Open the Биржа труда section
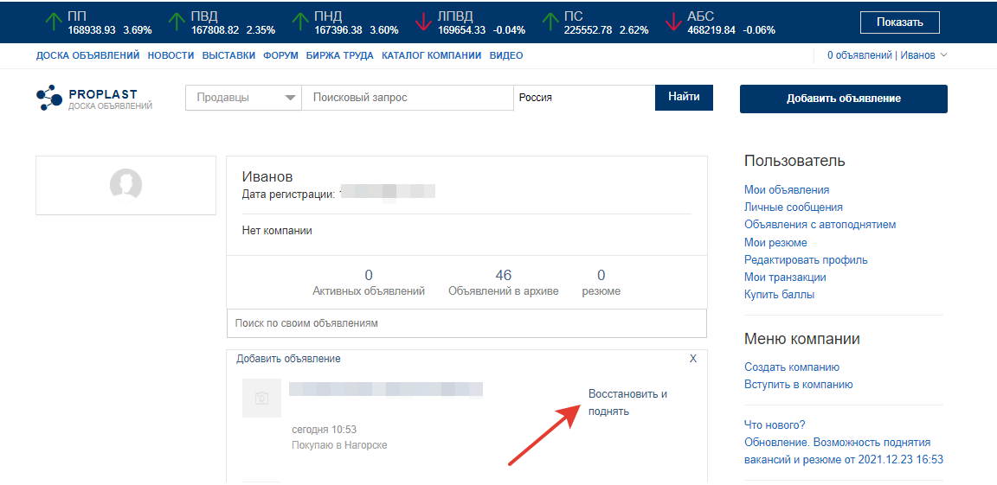The height and width of the screenshot is (485, 997). 339,56
